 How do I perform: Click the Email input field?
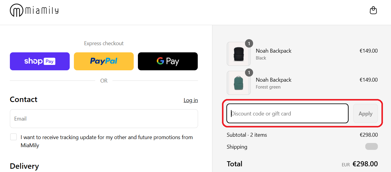coord(104,119)
